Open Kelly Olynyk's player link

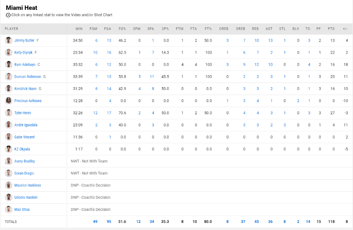coord(24,52)
